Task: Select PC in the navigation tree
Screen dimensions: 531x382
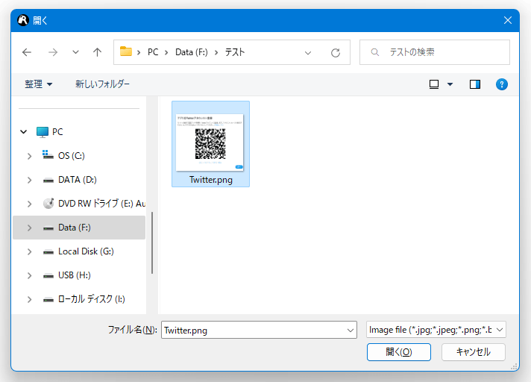Action: 57,132
